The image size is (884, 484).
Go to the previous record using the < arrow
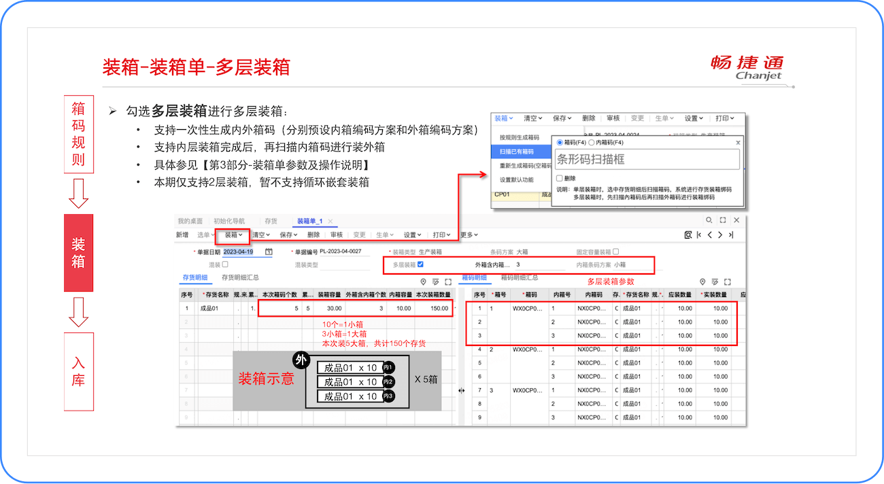(709, 235)
